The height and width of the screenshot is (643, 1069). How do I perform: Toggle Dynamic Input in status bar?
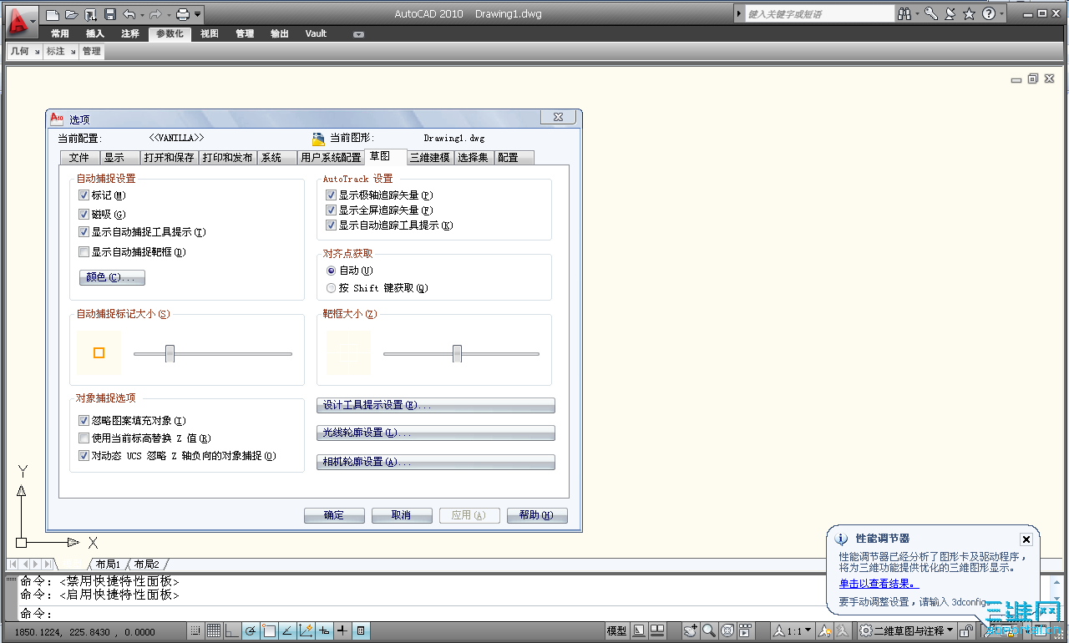pyautogui.click(x=324, y=630)
